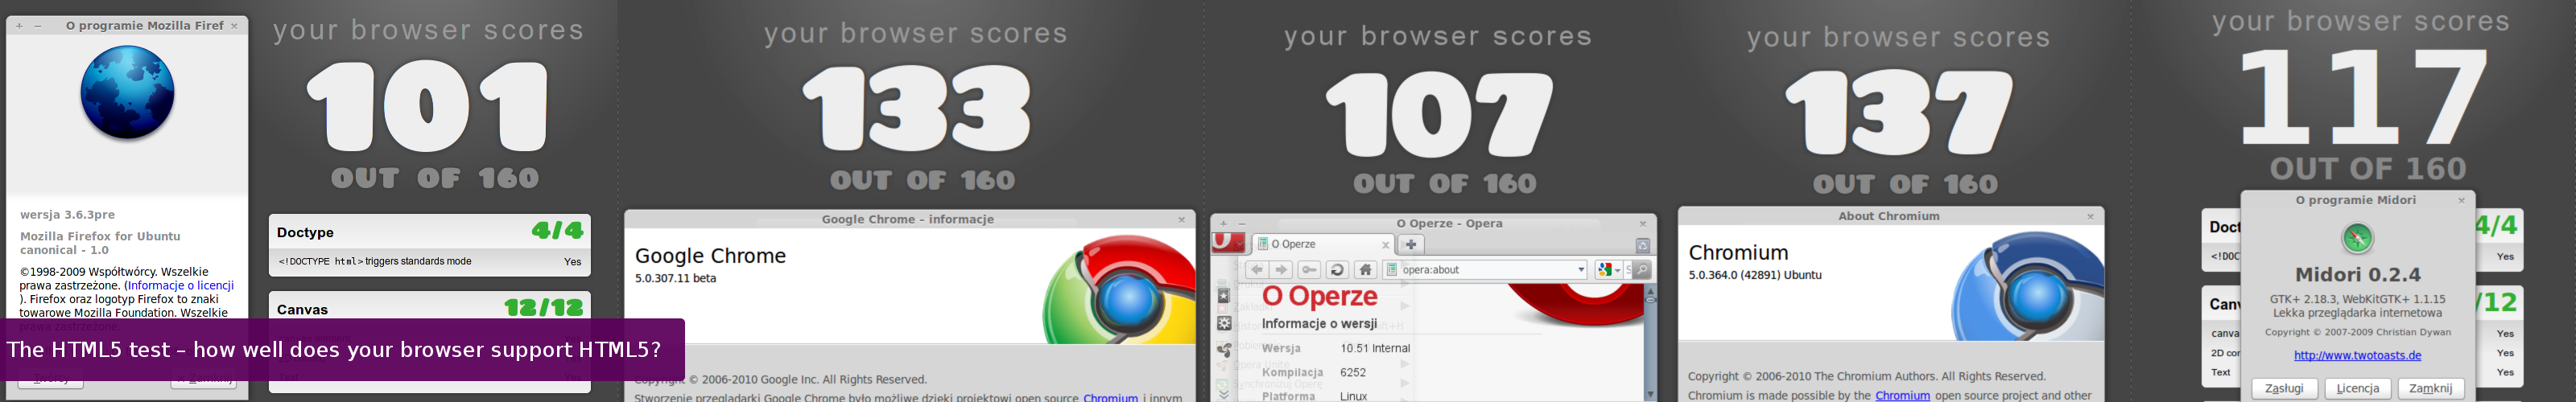Open the Chromium link in the About Chromium dialog
This screenshot has width=2576, height=402.
tap(1902, 395)
